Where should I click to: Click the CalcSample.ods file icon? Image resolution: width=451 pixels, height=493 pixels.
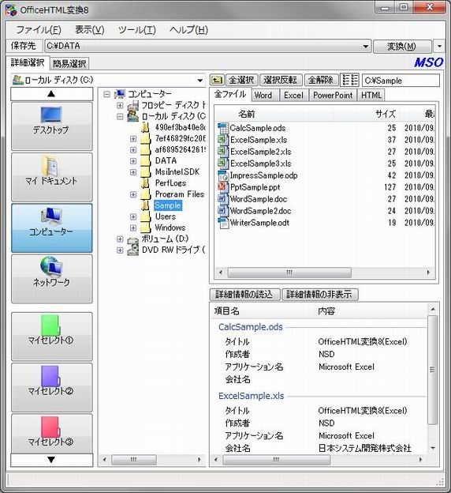pos(223,128)
